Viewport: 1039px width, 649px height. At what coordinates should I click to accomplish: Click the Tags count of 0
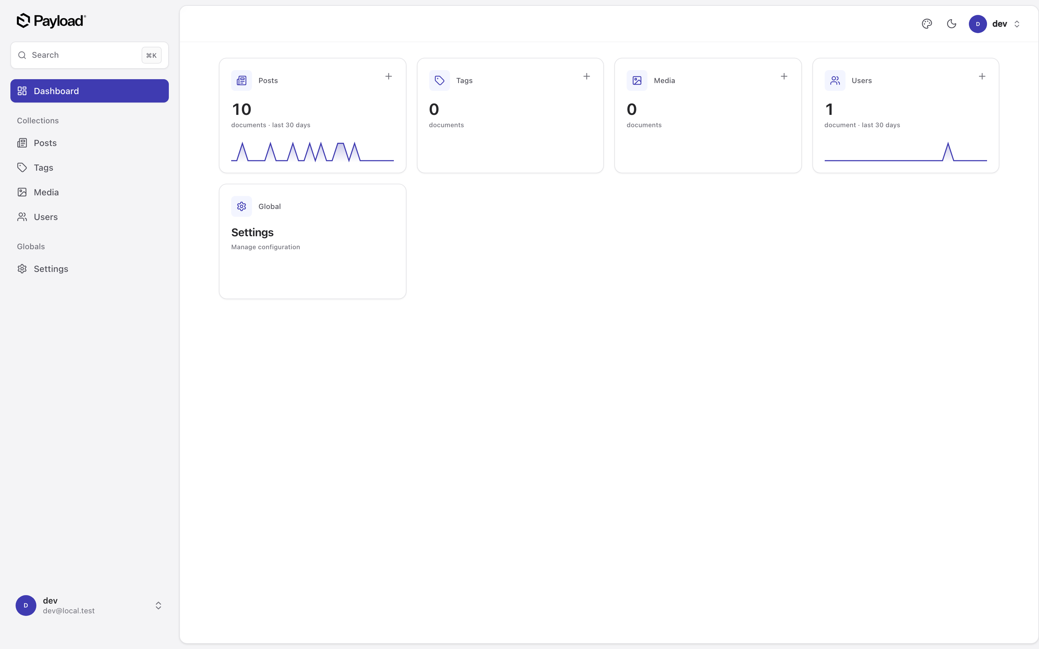(x=434, y=109)
